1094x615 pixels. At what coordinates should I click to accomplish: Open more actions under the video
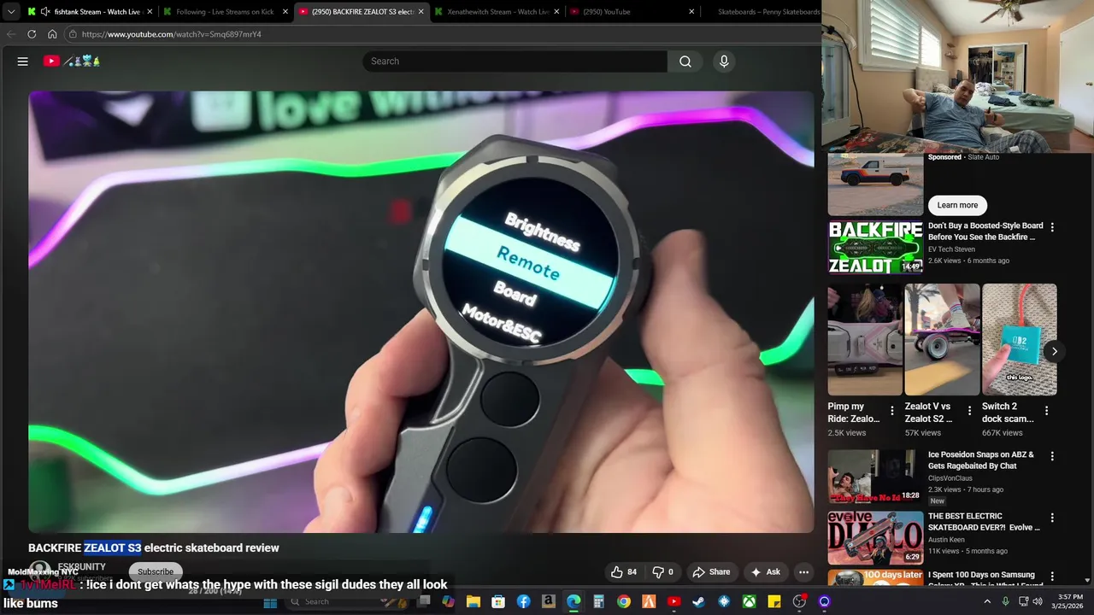point(803,572)
